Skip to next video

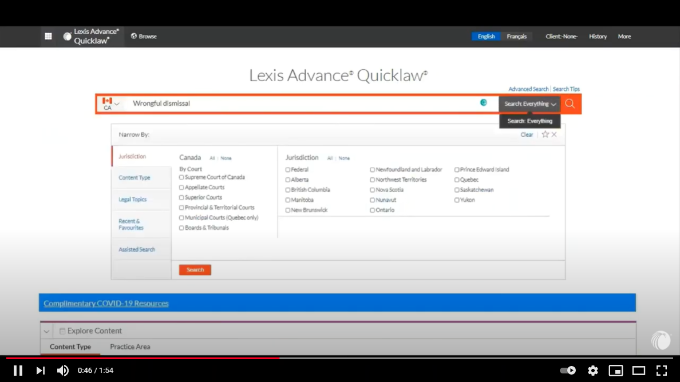40,371
